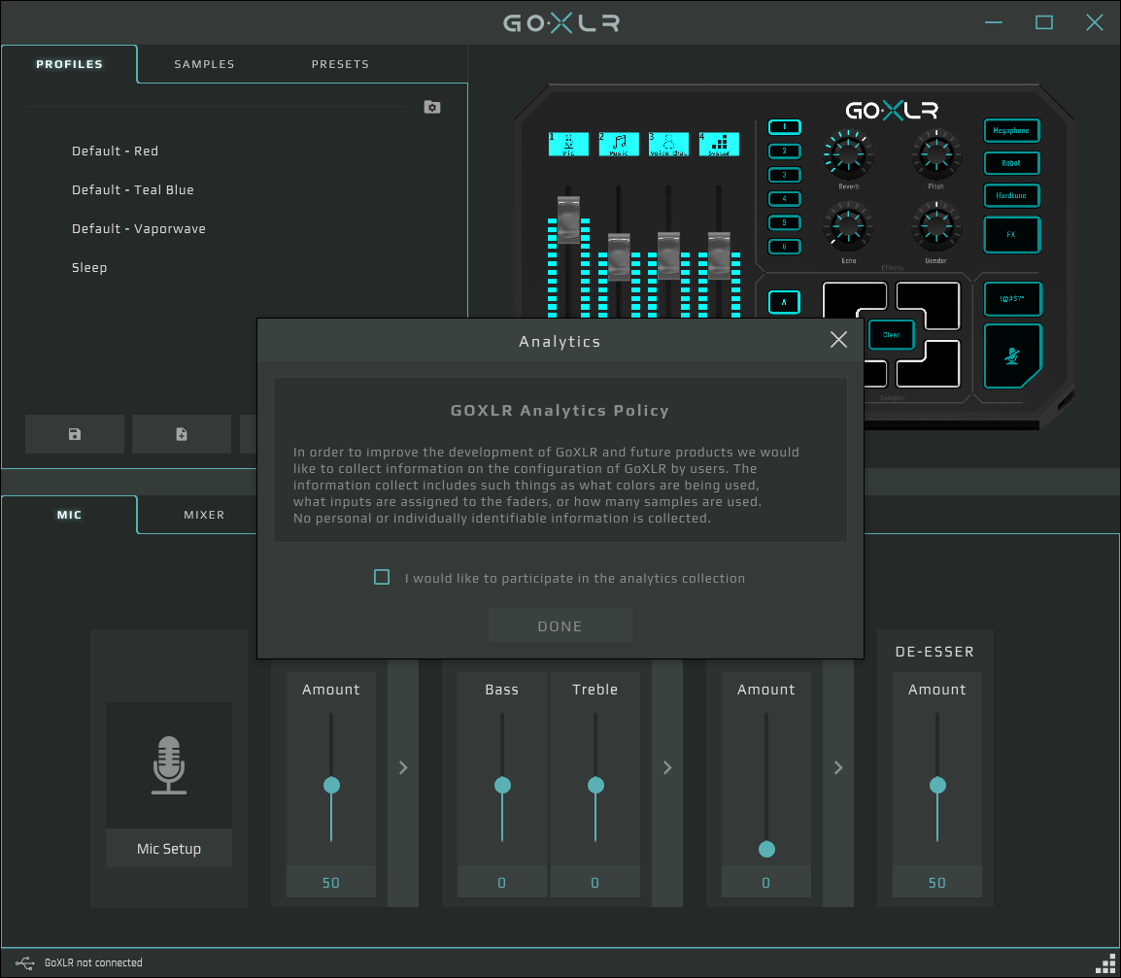Select effects preset button 3
1121x978 pixels.
pyautogui.click(x=784, y=175)
